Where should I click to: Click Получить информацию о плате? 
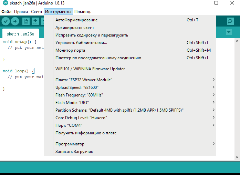86,133
